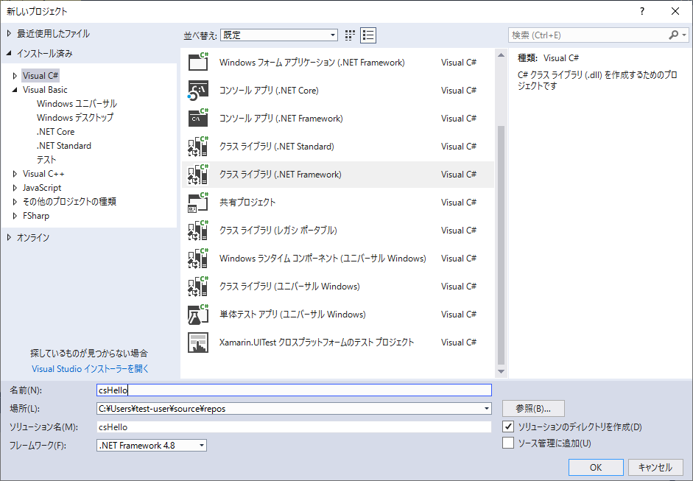Pick the コンソール アプリ (.NET Framework) icon
Viewport: 693px width, 481px height.
pos(198,118)
